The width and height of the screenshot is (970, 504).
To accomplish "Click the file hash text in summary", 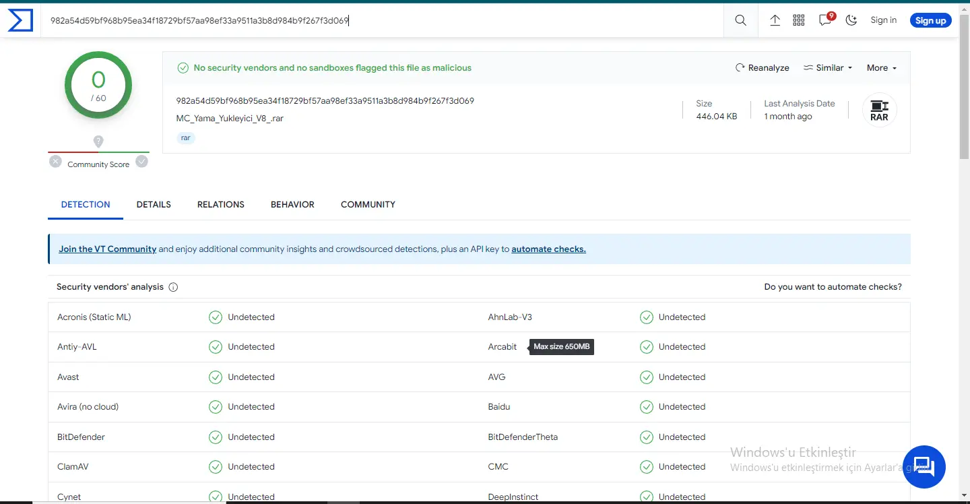I will 325,101.
